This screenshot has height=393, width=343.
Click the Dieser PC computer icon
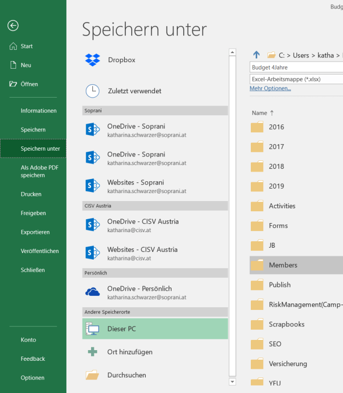(93, 329)
